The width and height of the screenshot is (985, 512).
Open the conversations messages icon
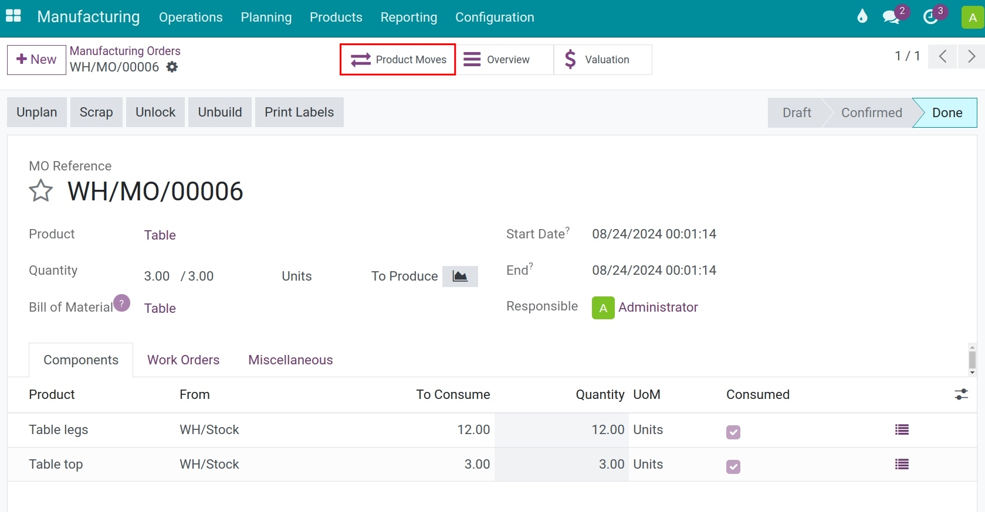point(892,16)
